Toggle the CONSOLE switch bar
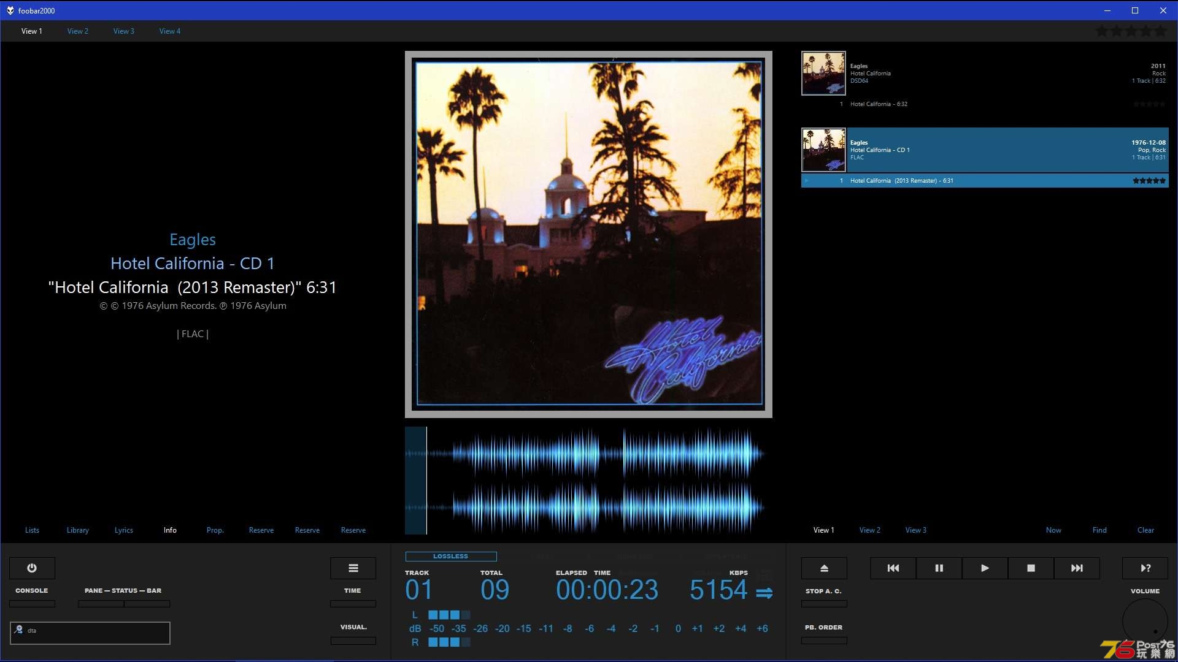This screenshot has height=662, width=1178. point(32,604)
